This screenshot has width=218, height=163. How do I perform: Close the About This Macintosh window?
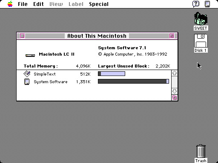click(x=22, y=36)
